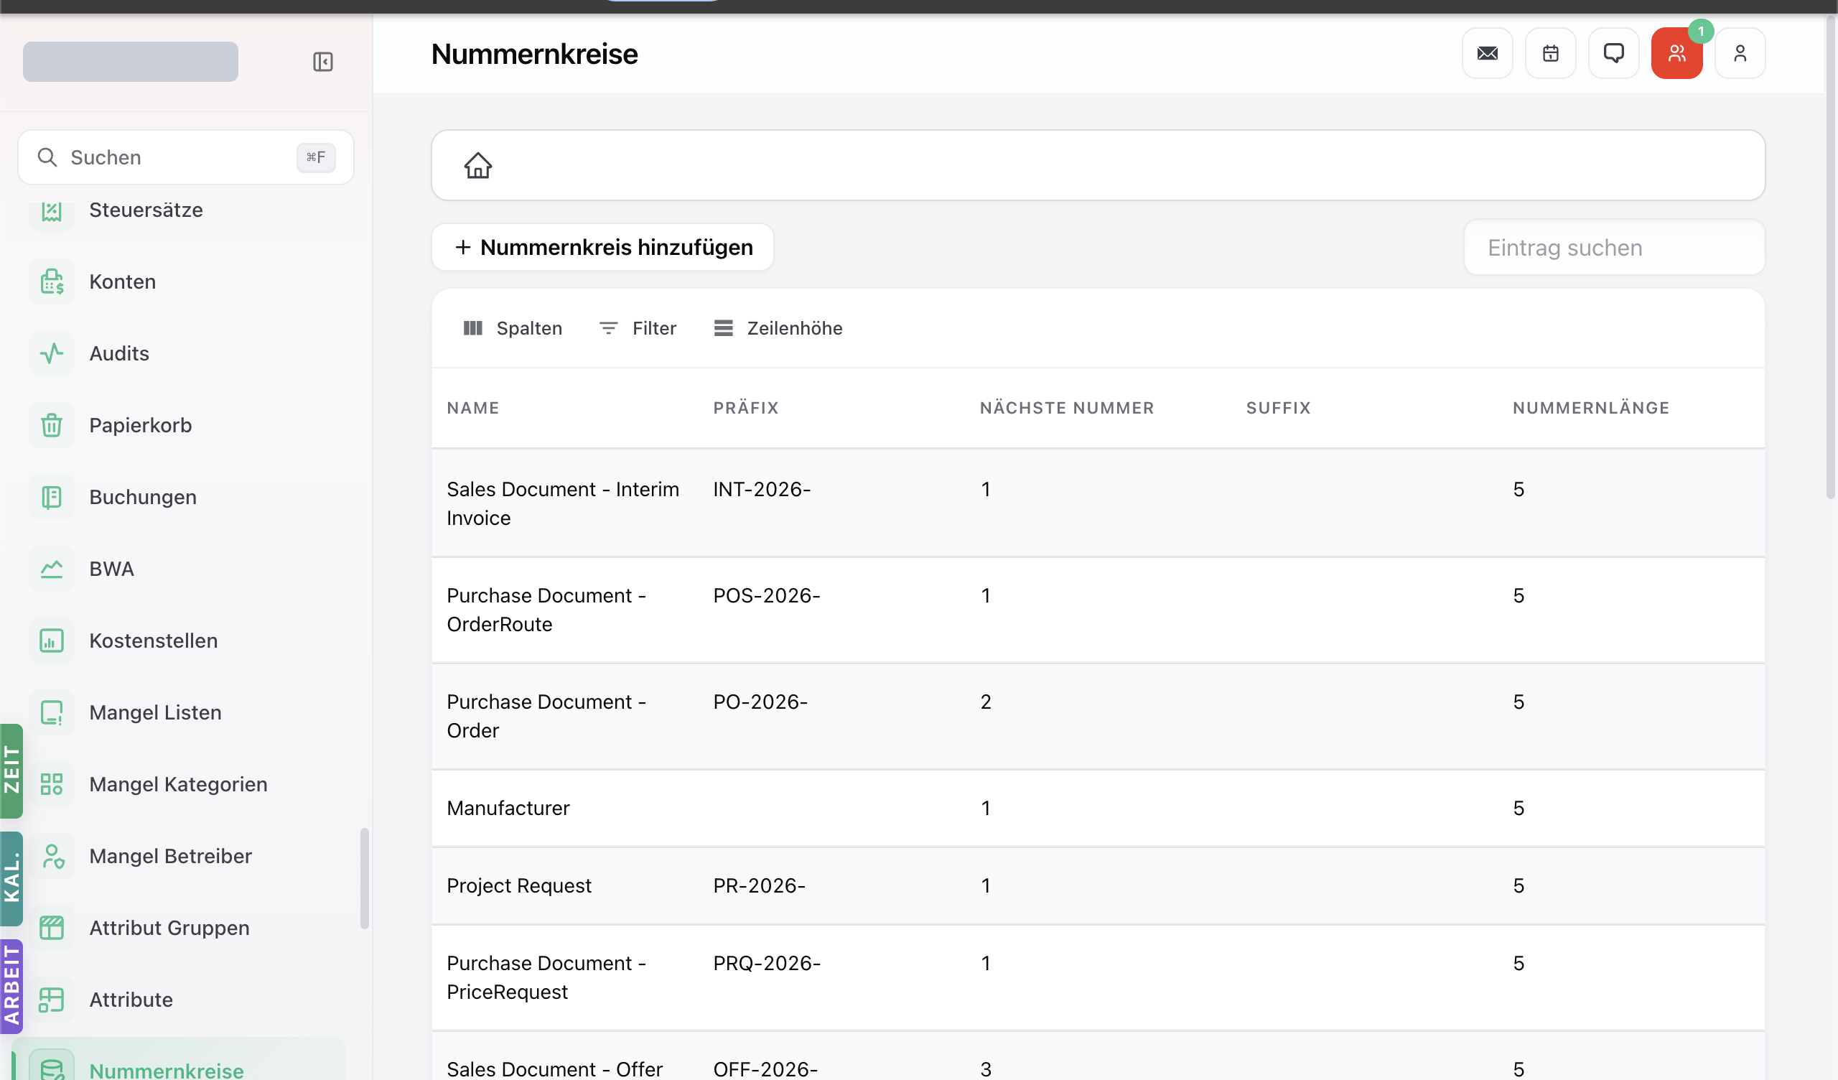Select the Project Request row
The width and height of the screenshot is (1838, 1080).
tap(1098, 886)
